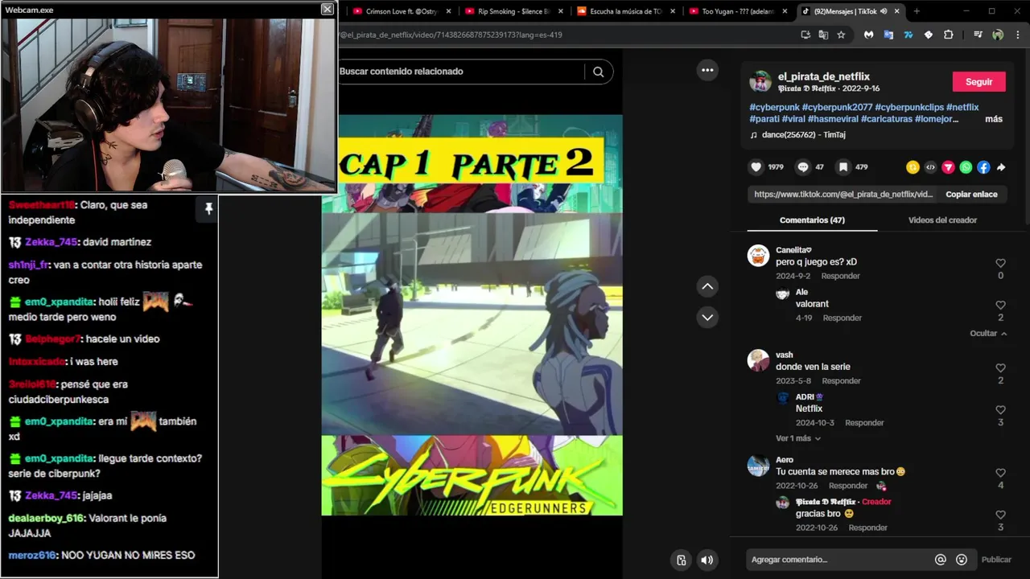Reply to Aero's comment via 'Responder'
This screenshot has height=579, width=1030.
tap(848, 486)
